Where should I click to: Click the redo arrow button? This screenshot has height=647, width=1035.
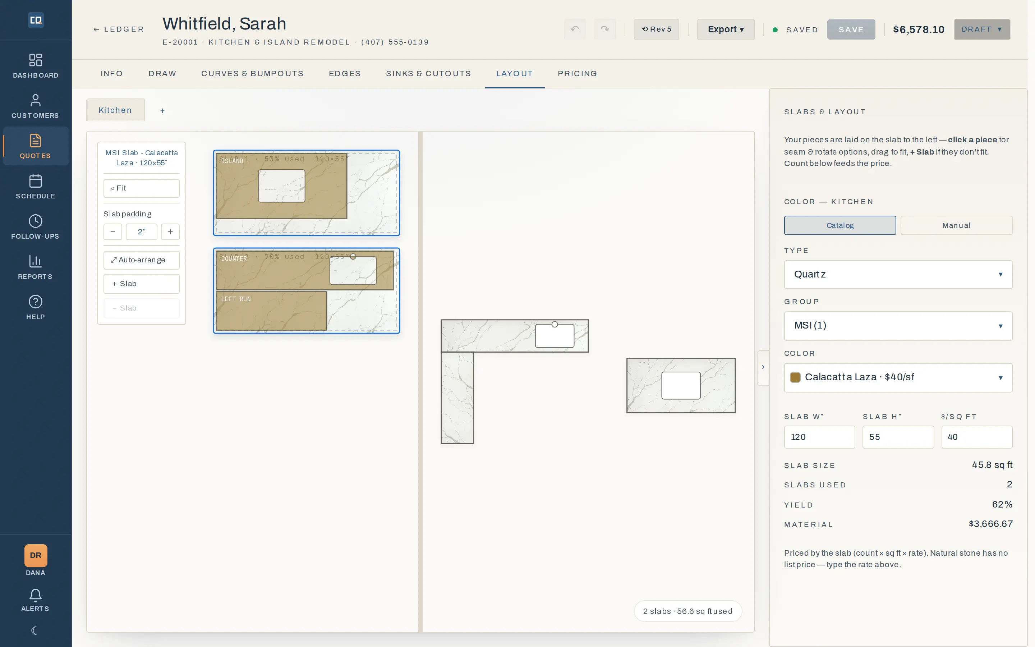coord(605,29)
